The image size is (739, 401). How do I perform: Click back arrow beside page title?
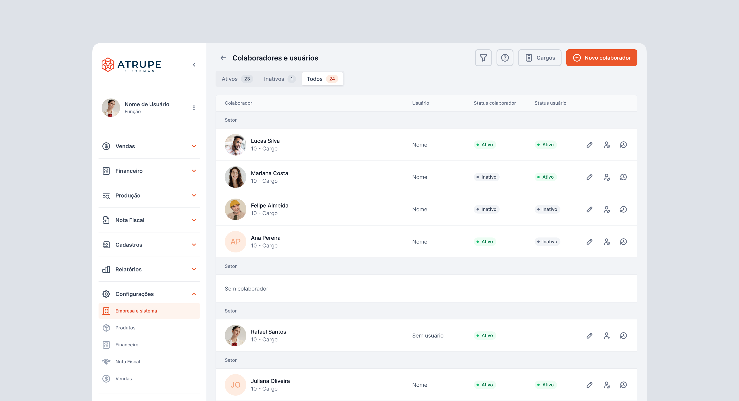point(223,58)
